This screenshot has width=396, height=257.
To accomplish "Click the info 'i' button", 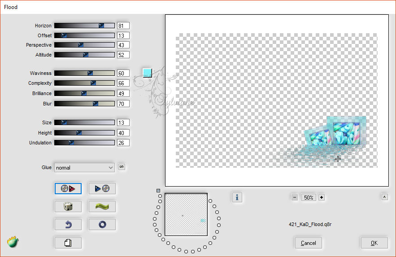I will tap(237, 197).
